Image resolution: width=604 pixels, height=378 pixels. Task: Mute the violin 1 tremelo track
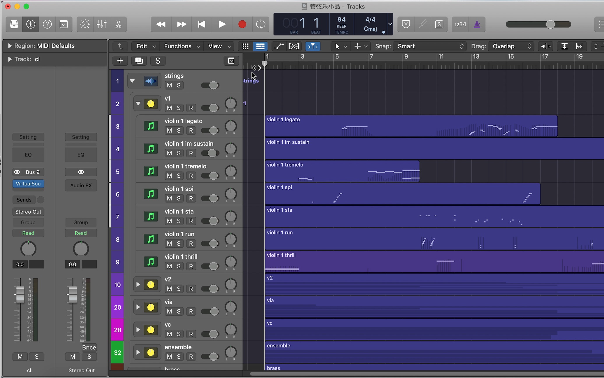pyautogui.click(x=169, y=176)
